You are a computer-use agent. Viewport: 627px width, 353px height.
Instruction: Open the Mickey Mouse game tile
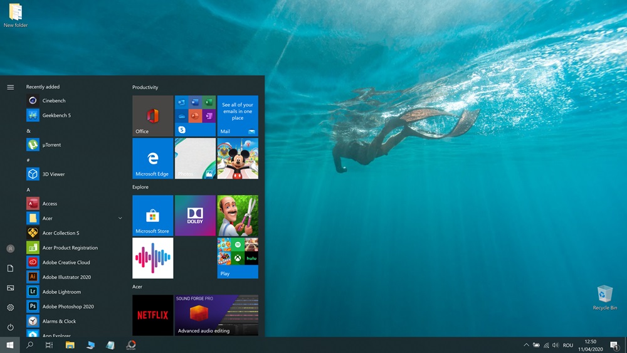[x=238, y=158]
